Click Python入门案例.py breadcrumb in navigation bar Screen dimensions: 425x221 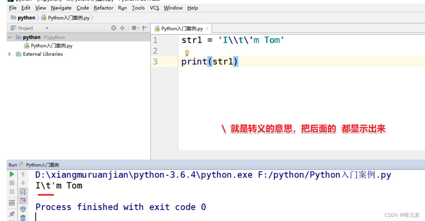[65, 18]
